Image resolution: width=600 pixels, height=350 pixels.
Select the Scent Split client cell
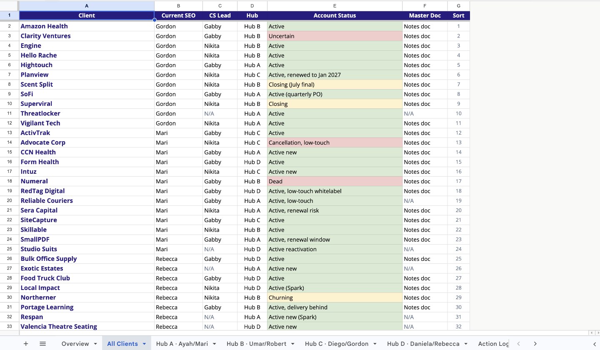(87, 85)
